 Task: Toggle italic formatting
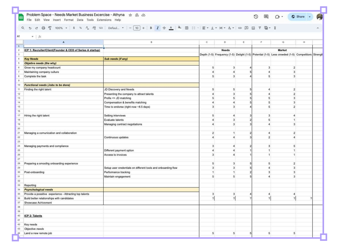[157, 28]
